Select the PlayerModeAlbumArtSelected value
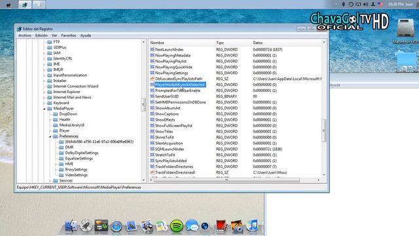 pyautogui.click(x=180, y=85)
